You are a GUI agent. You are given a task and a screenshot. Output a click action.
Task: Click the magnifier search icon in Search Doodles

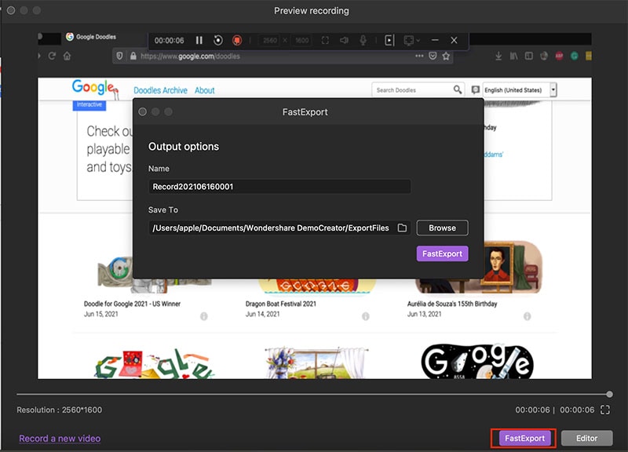(x=458, y=89)
